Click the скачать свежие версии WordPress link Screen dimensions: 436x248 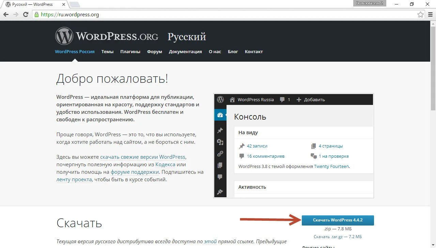143,157
